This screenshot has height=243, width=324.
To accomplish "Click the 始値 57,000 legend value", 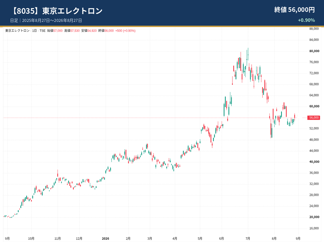I will click(x=55, y=31).
